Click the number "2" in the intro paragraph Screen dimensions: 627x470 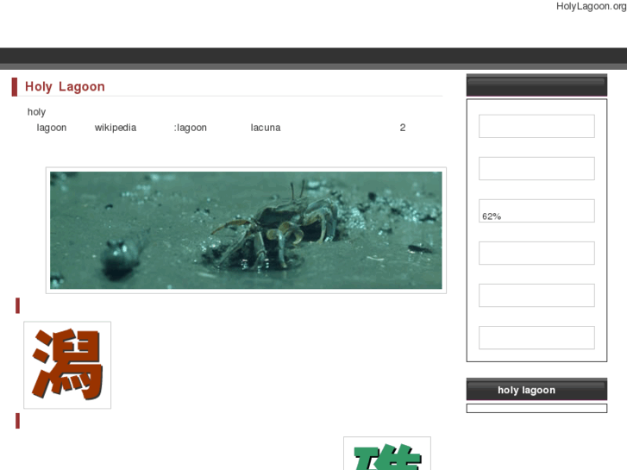pyautogui.click(x=403, y=128)
